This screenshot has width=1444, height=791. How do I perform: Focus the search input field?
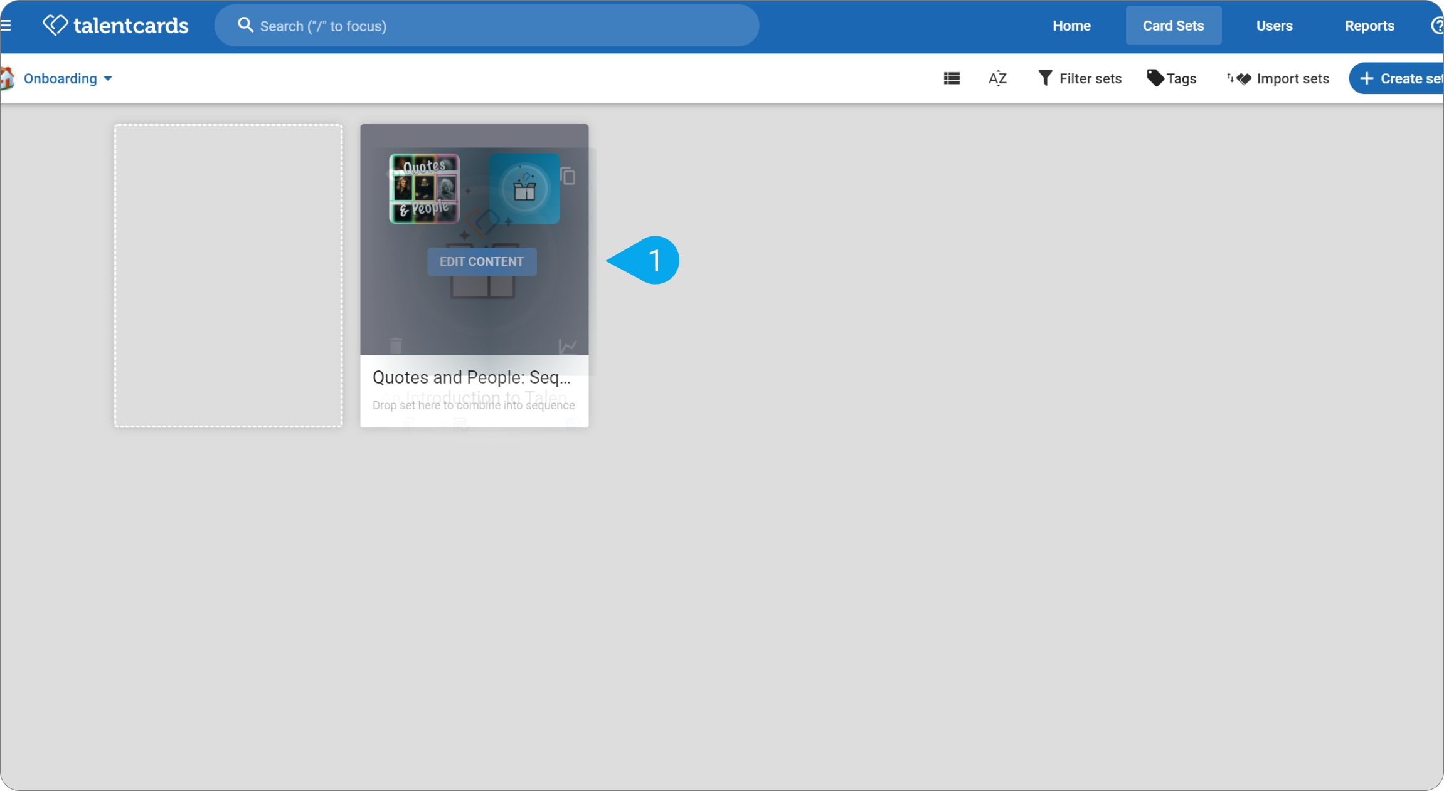[x=487, y=26]
